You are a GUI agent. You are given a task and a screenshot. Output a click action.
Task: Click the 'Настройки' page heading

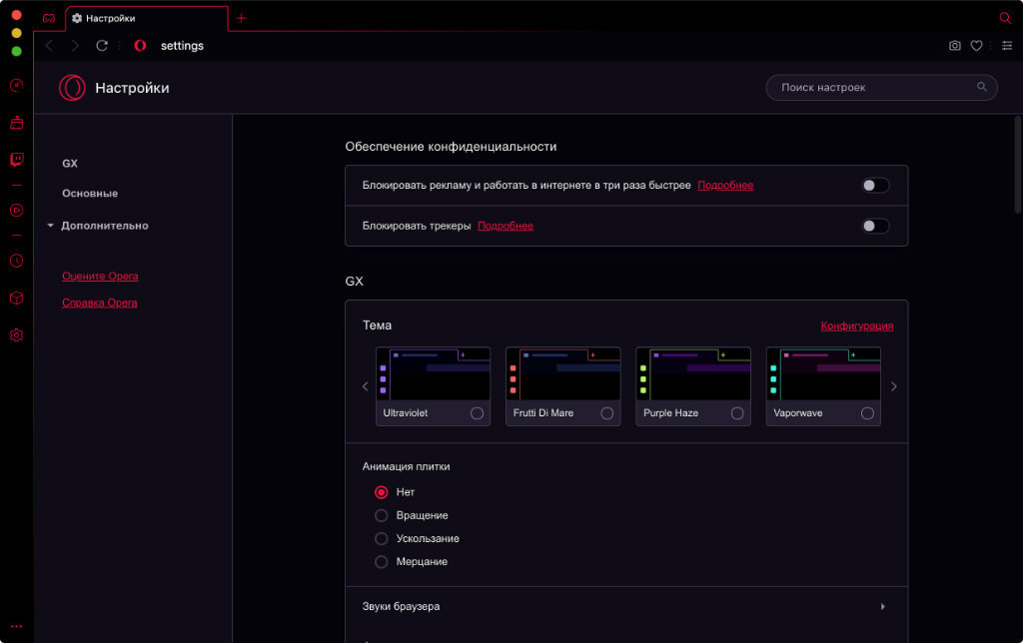point(132,88)
